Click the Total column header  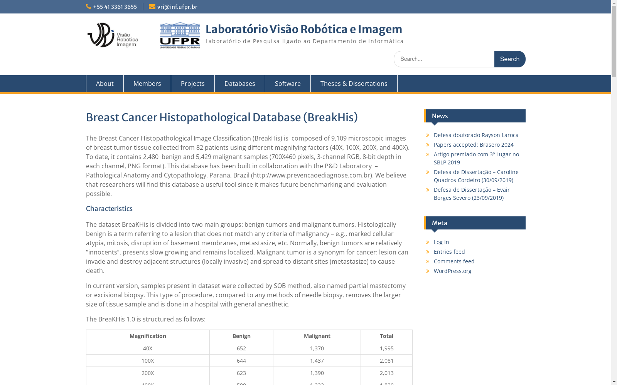[386, 336]
